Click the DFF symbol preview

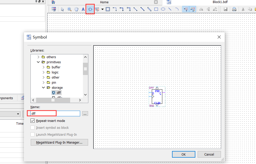pyautogui.click(x=157, y=97)
